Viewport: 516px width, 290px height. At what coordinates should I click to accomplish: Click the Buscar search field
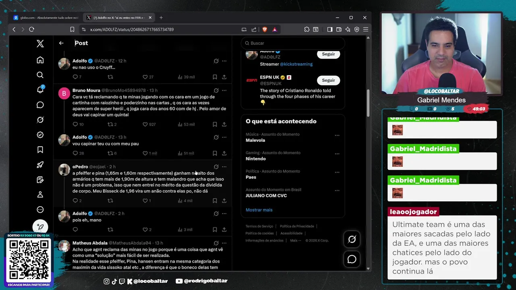click(x=293, y=43)
